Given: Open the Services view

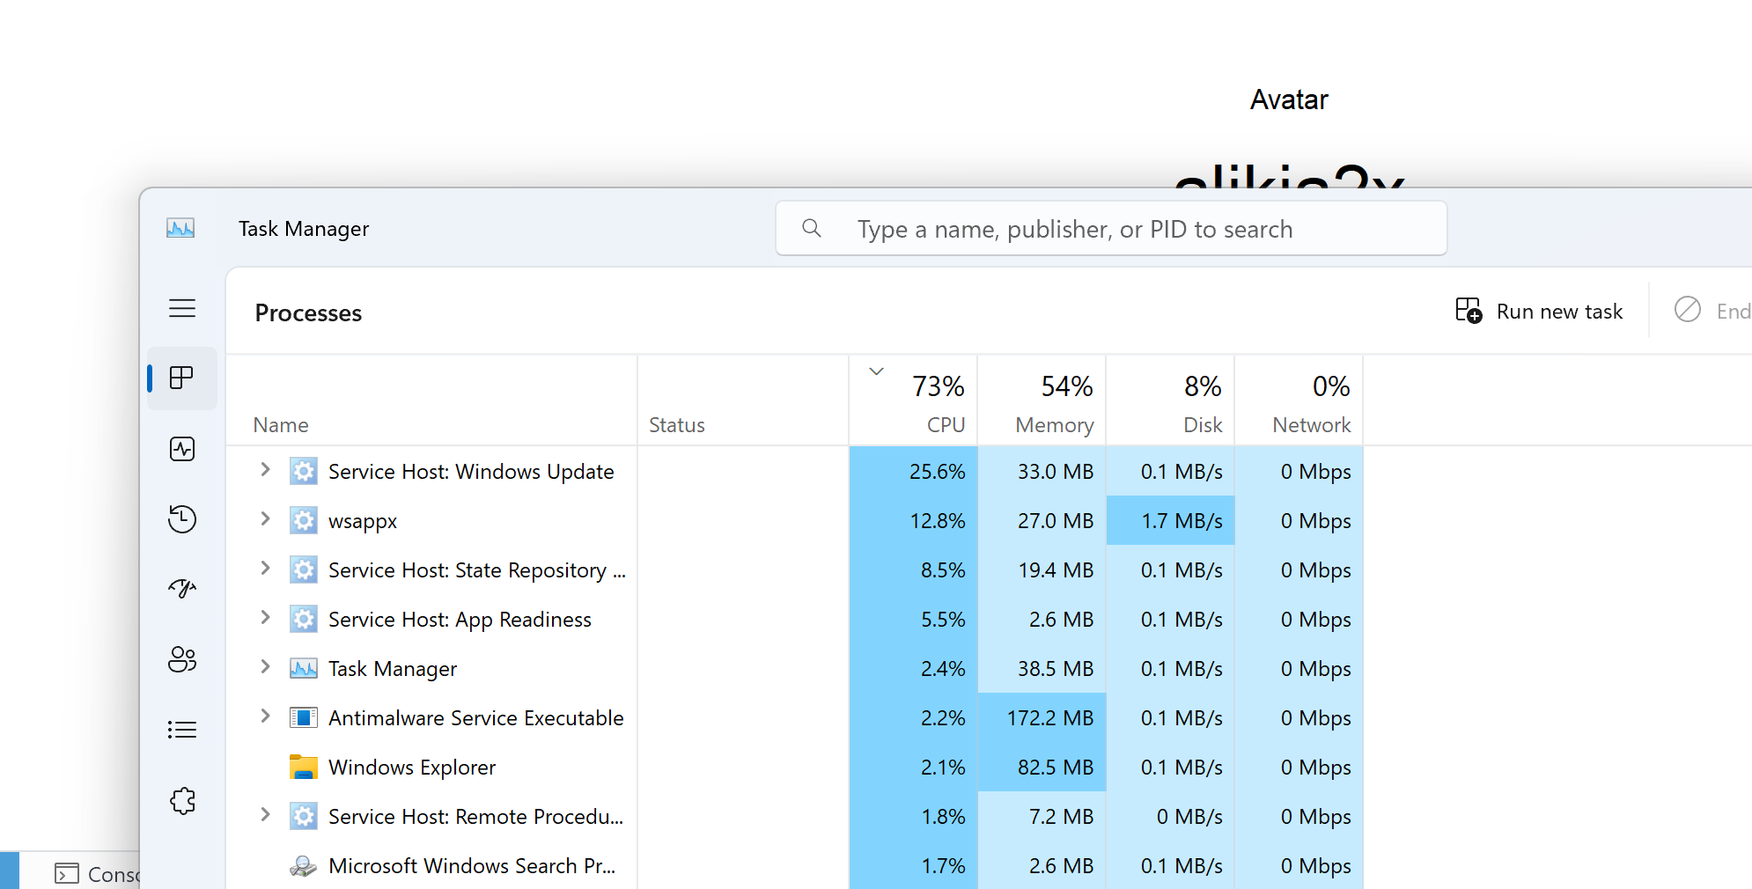Looking at the screenshot, I should coord(182,801).
